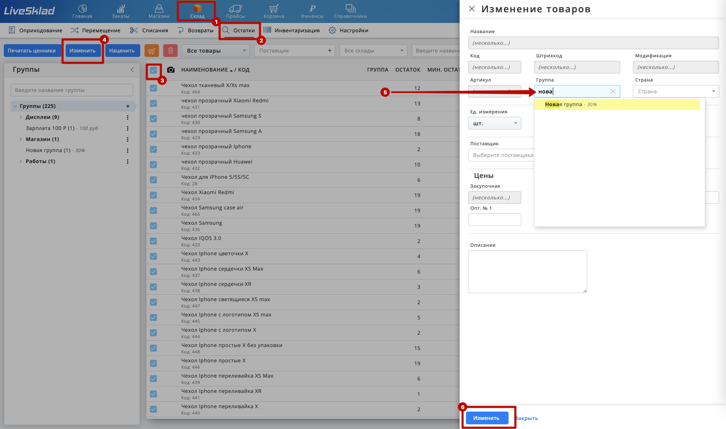The height and width of the screenshot is (429, 726).
Task: Click the Название field
Action: pyautogui.click(x=593, y=43)
